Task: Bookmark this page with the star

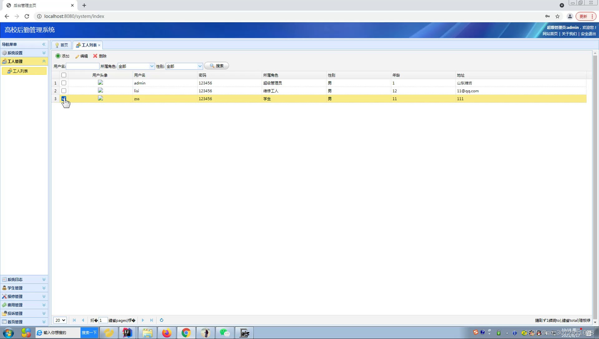Action: (x=558, y=16)
